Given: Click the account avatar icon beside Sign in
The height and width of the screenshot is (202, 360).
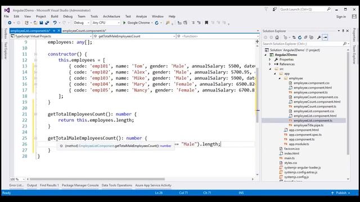Looking at the screenshot, I should [354, 16].
